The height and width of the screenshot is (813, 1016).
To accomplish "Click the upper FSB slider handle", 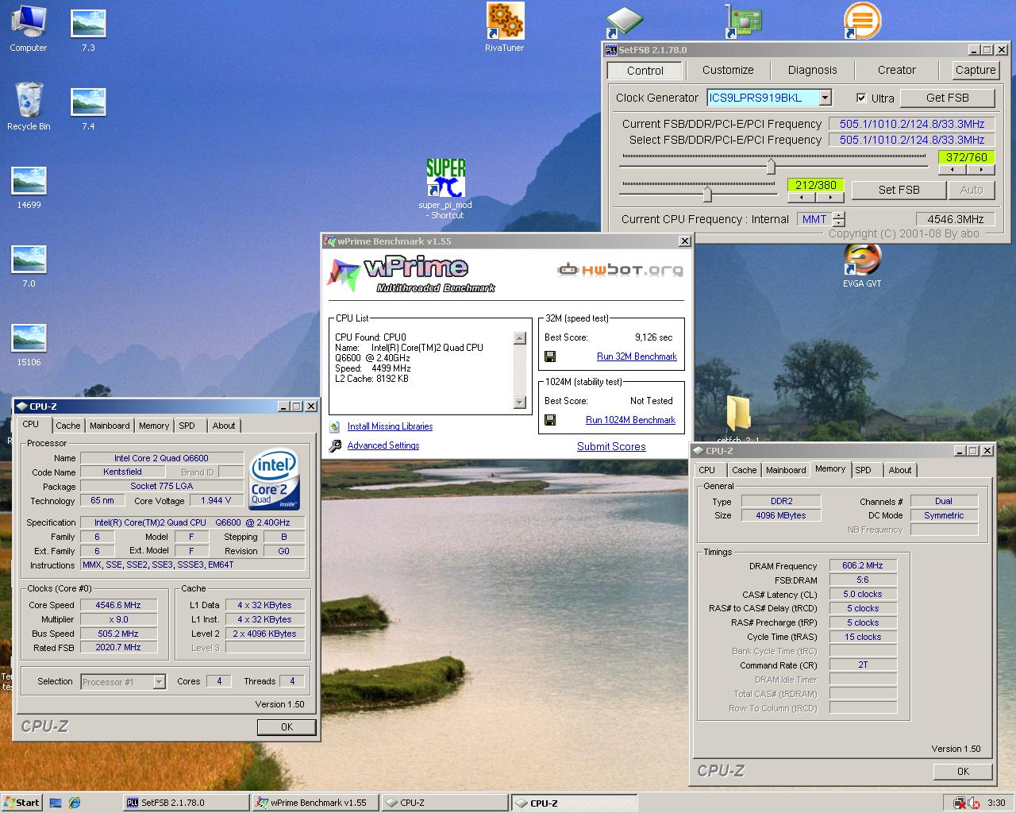I will 771,165.
